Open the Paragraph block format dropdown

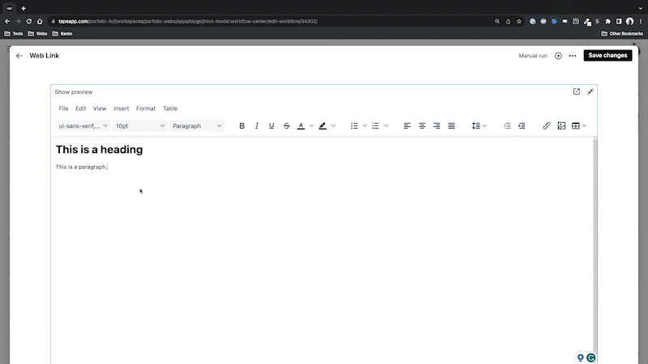tap(197, 126)
